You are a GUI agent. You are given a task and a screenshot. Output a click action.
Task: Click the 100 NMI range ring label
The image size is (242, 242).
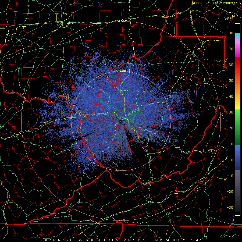pyautogui.click(x=121, y=21)
